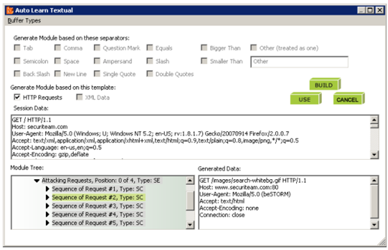Viewport: 388px width, 250px height.
Task: Select 'Attacking Requests, Position: 0 of 4' row
Action: point(101,181)
